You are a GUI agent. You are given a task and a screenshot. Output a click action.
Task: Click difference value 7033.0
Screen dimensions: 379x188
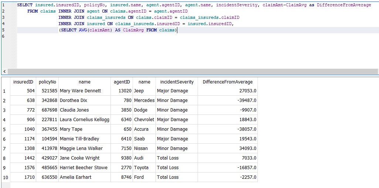click(228, 158)
